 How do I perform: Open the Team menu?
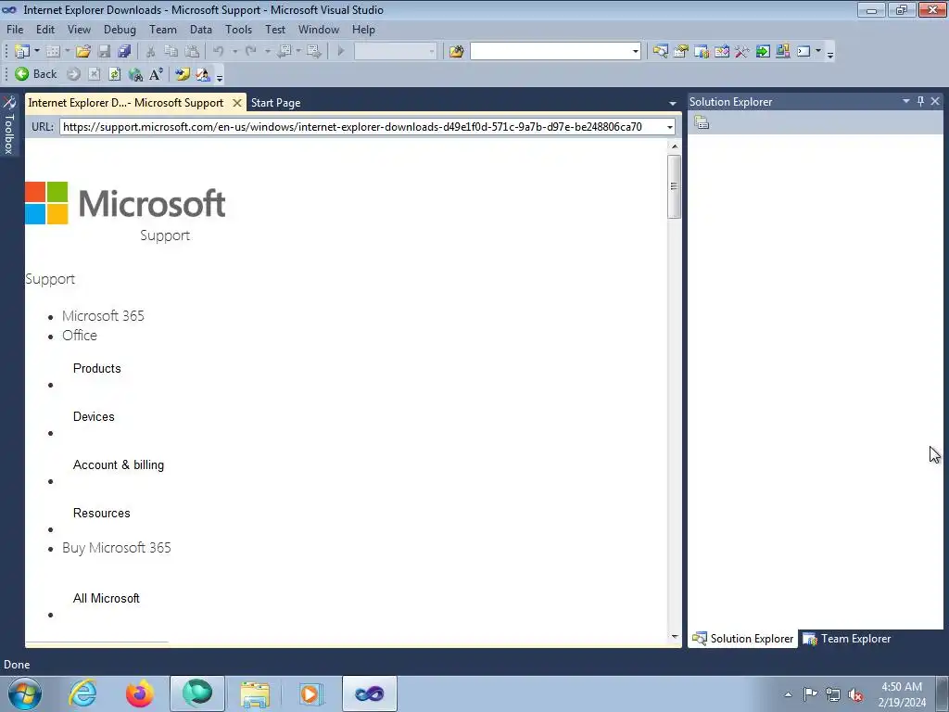(x=163, y=29)
